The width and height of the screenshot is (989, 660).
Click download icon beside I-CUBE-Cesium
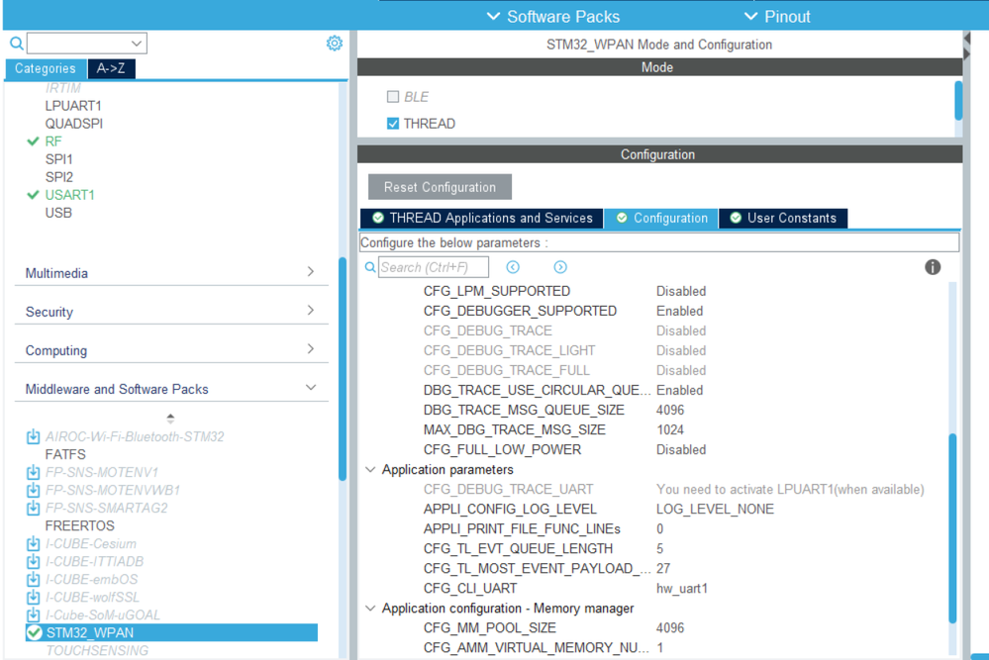coord(33,543)
